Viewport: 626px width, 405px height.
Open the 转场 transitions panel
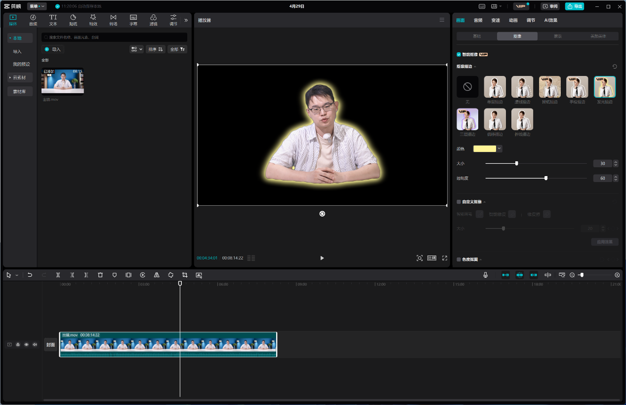pyautogui.click(x=113, y=20)
